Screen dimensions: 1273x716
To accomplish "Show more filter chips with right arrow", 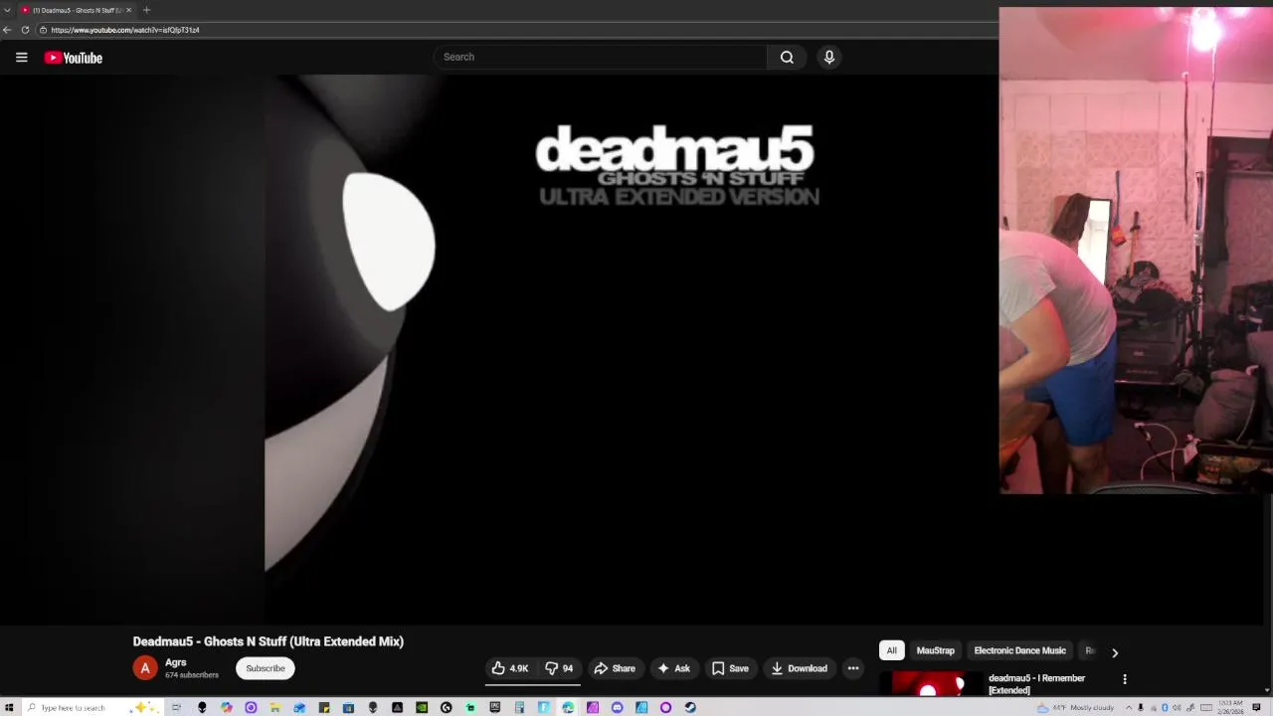I will [1114, 652].
